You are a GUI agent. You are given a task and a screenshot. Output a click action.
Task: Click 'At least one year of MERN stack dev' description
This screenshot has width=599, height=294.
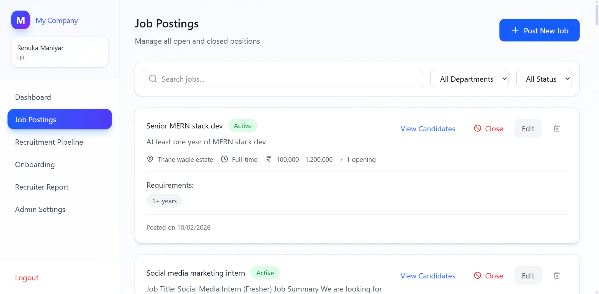click(206, 142)
